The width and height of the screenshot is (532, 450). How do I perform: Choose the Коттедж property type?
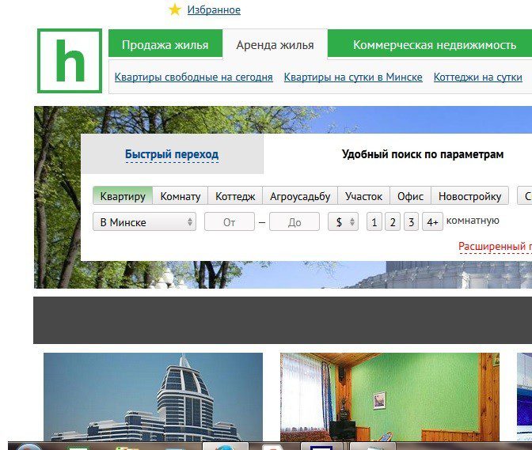pyautogui.click(x=235, y=196)
